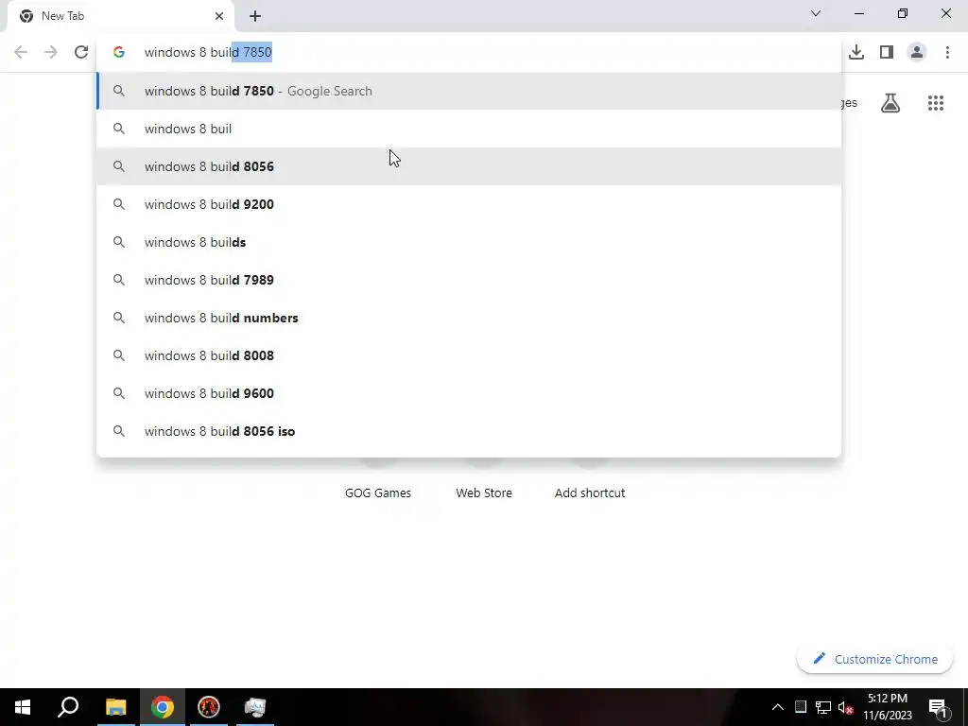Viewport: 968px width, 726px height.
Task: Click the browser forward arrow
Action: tap(51, 52)
